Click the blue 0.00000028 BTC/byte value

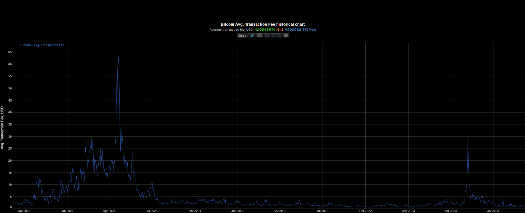point(300,30)
